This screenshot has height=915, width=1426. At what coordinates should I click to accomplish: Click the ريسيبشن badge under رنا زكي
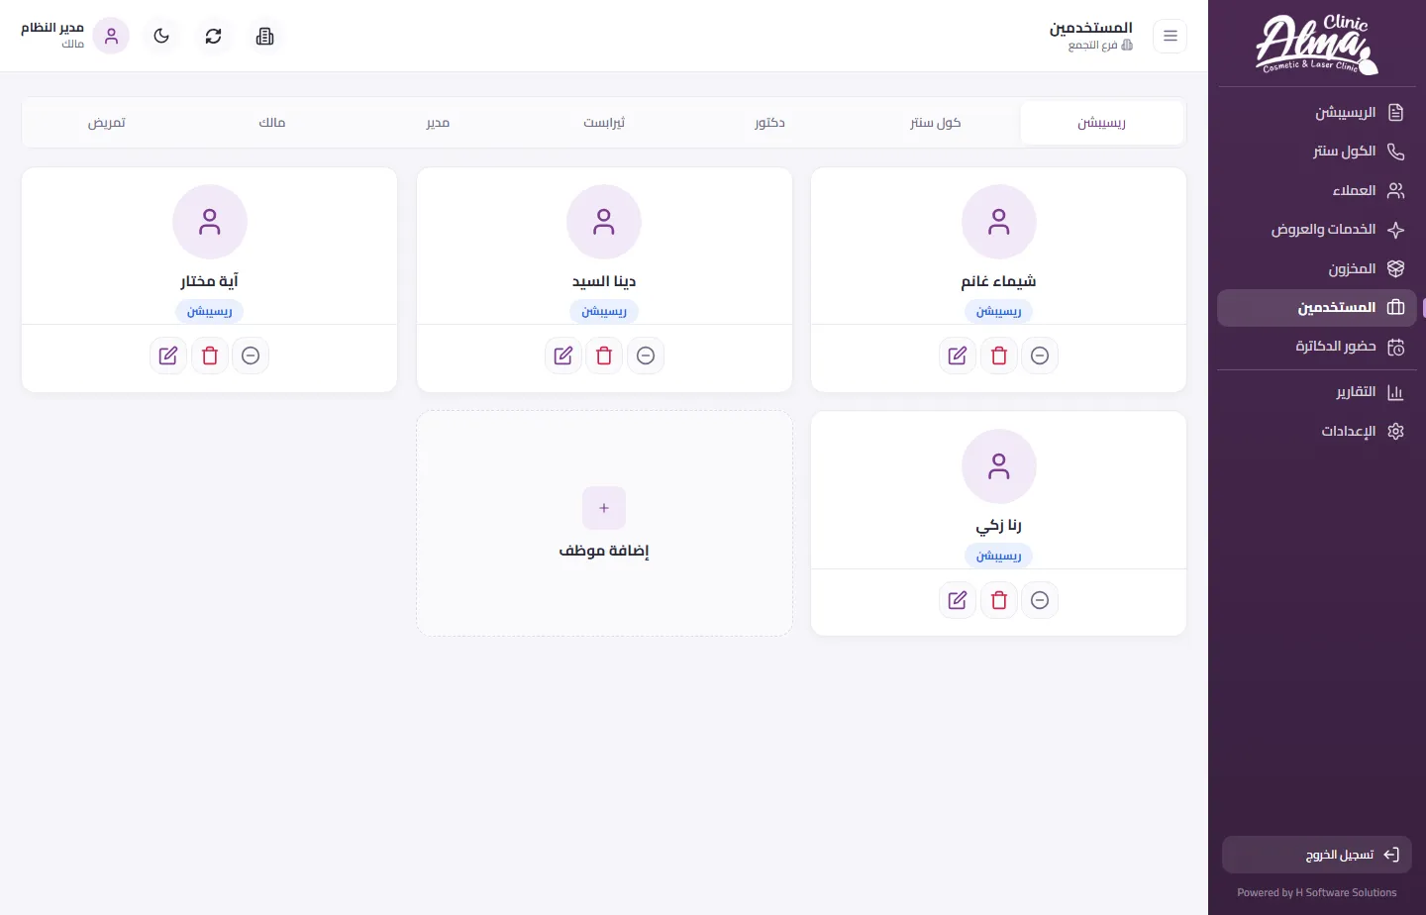(999, 556)
